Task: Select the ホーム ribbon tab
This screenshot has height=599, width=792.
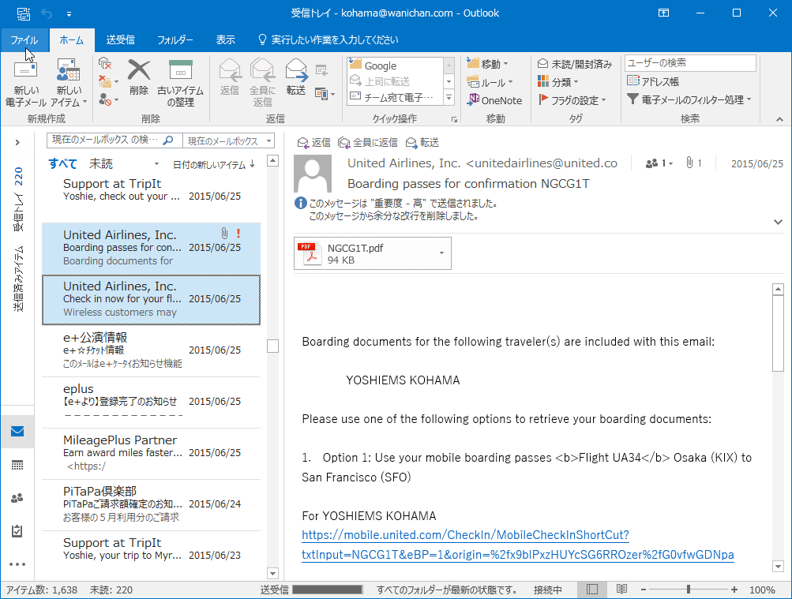Action: tap(72, 40)
